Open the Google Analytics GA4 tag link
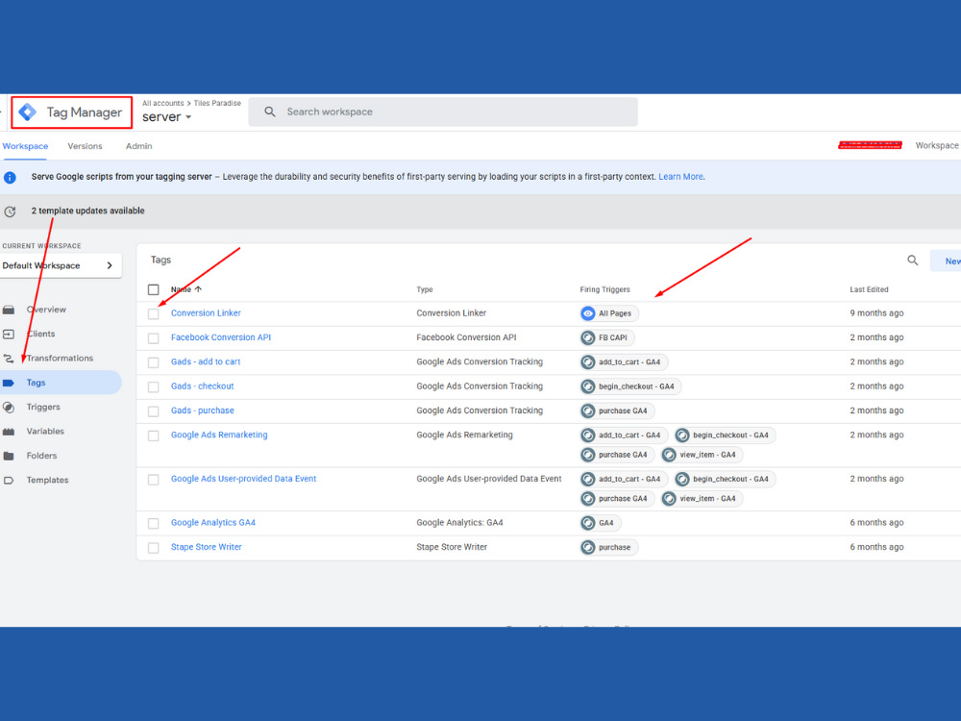Image resolution: width=961 pixels, height=721 pixels. pyautogui.click(x=212, y=522)
